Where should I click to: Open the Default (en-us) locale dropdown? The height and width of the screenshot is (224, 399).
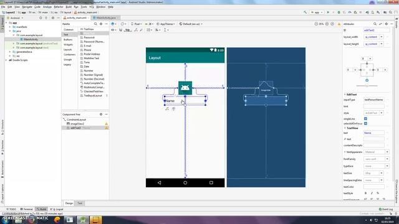coord(191,24)
